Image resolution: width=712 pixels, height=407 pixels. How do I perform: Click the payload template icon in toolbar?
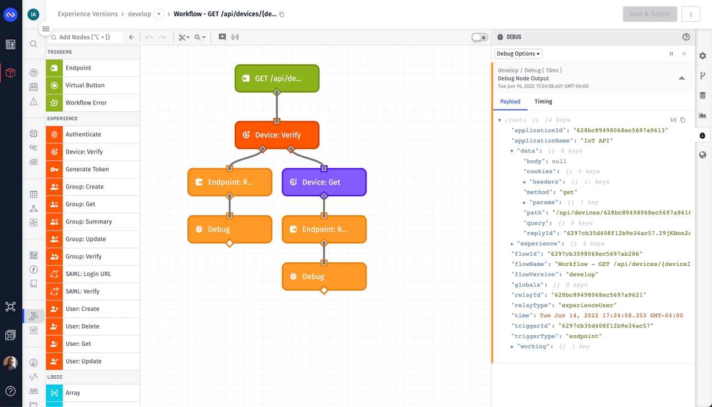[x=235, y=37]
